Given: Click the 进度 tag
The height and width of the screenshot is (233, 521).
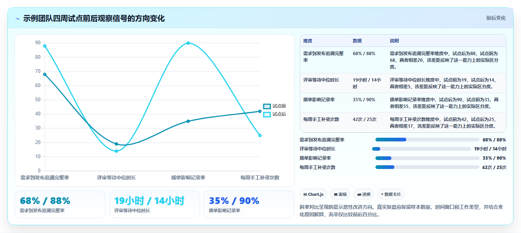Looking at the screenshot, I should tap(364, 194).
